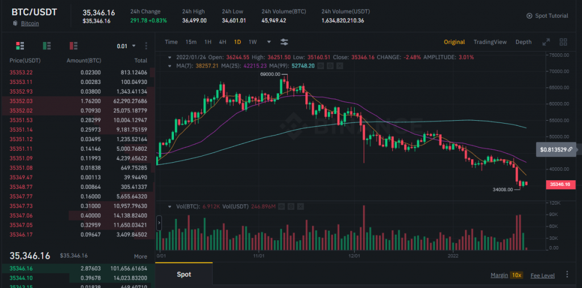This screenshot has width=582, height=288.
Task: Select sell order at price 35347.06
Action: (x=78, y=215)
